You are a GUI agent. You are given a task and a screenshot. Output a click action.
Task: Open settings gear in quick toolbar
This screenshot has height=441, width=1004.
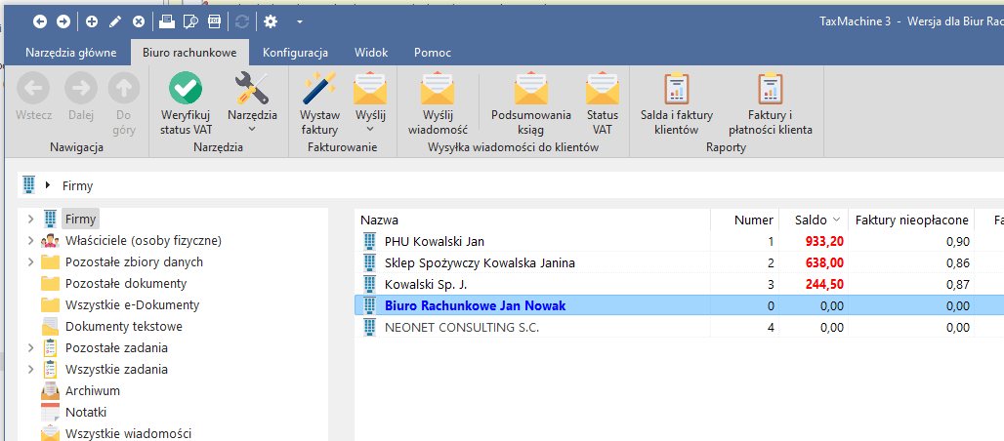coord(271,21)
